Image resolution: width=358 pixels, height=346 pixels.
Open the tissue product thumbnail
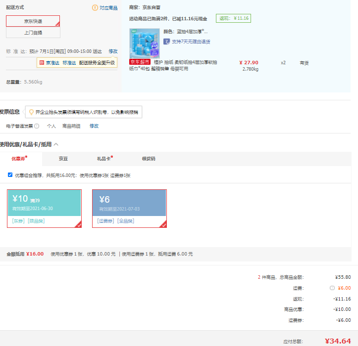[144, 43]
